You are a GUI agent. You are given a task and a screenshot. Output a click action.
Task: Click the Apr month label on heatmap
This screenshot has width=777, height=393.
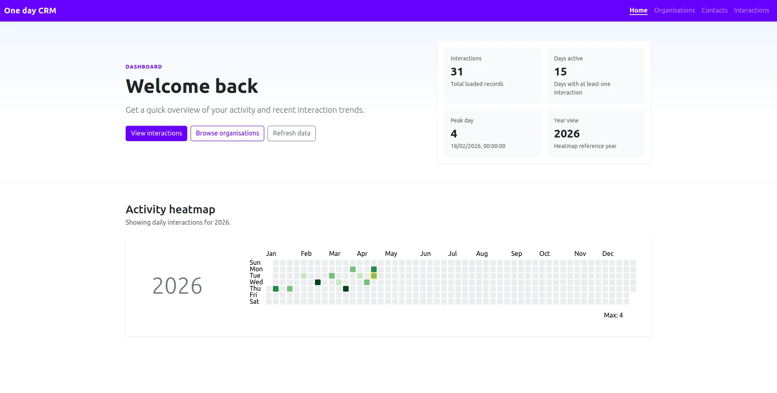coord(362,253)
